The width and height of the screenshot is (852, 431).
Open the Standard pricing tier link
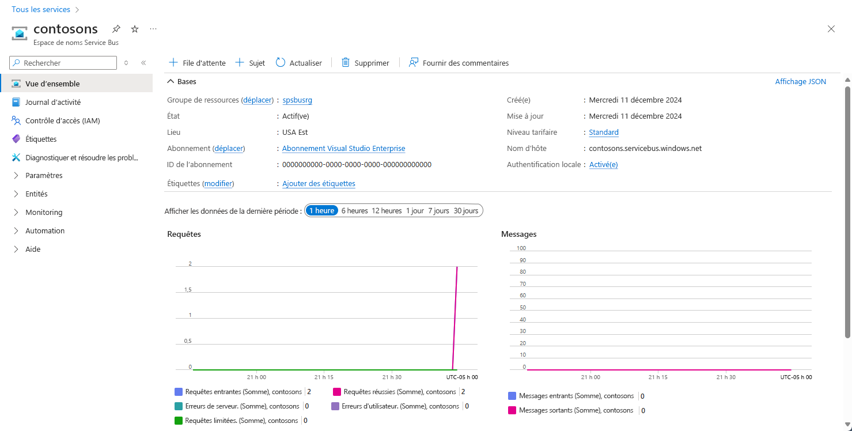coord(604,133)
